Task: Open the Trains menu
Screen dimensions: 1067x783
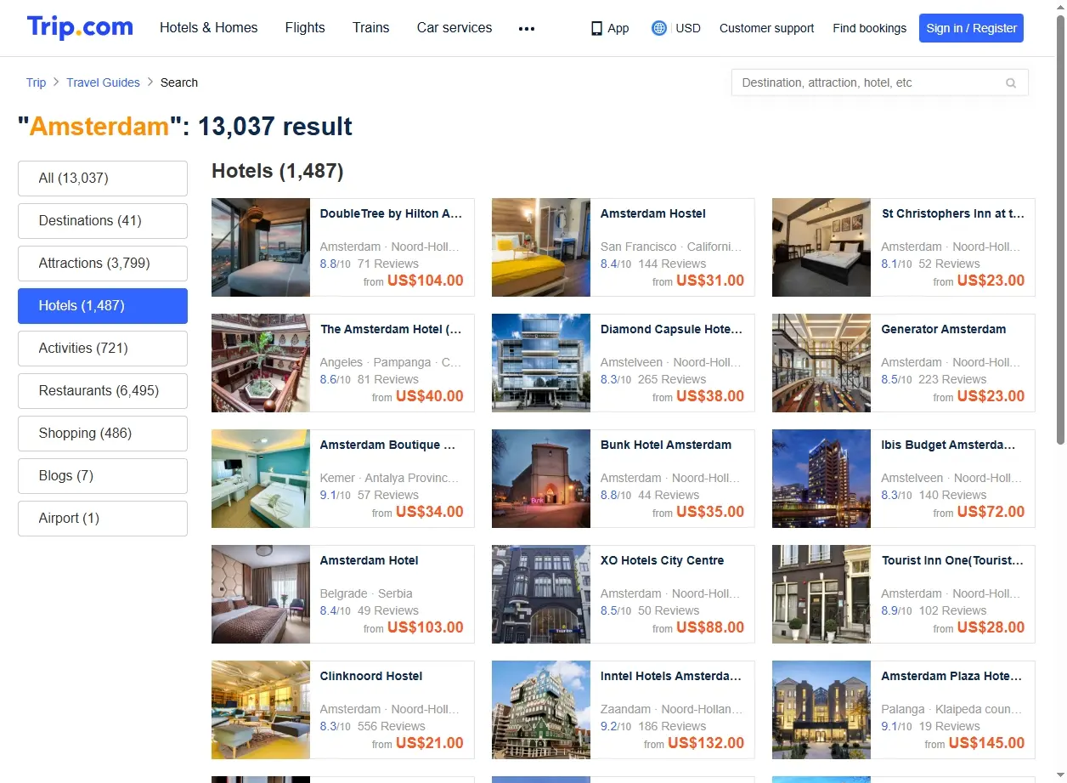Action: click(x=371, y=28)
